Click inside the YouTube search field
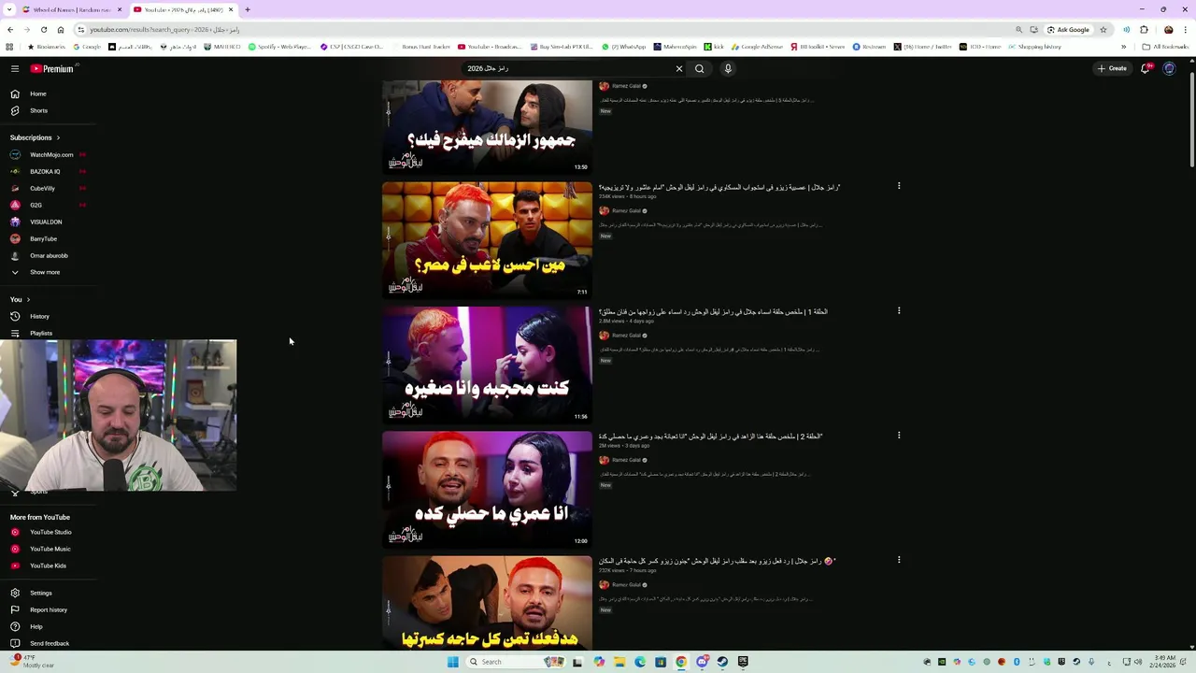1196x673 pixels. pyautogui.click(x=568, y=68)
